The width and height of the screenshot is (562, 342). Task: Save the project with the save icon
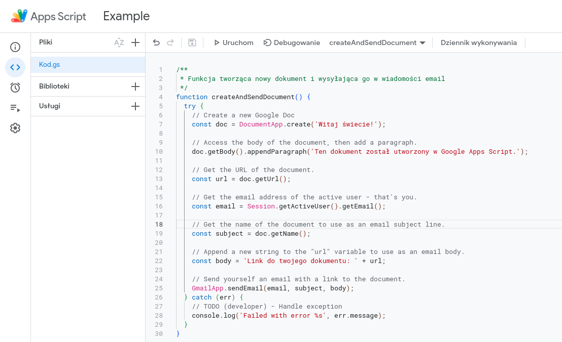pos(192,42)
